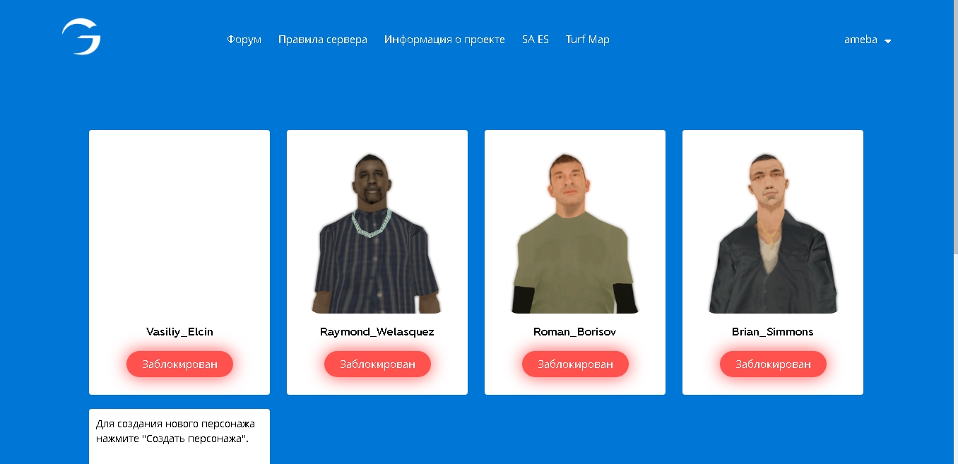The height and width of the screenshot is (464, 958).
Task: Click the G logo in header
Action: [81, 37]
